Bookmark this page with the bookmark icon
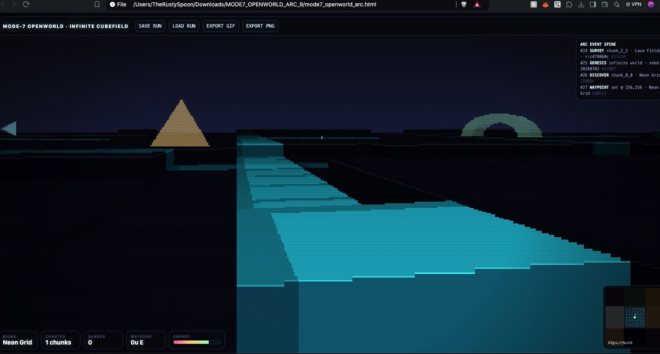The height and width of the screenshot is (354, 660). pos(97,4)
